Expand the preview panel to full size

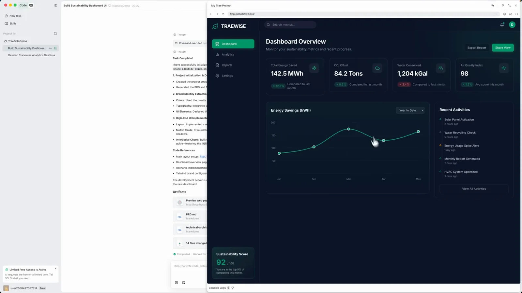click(509, 6)
